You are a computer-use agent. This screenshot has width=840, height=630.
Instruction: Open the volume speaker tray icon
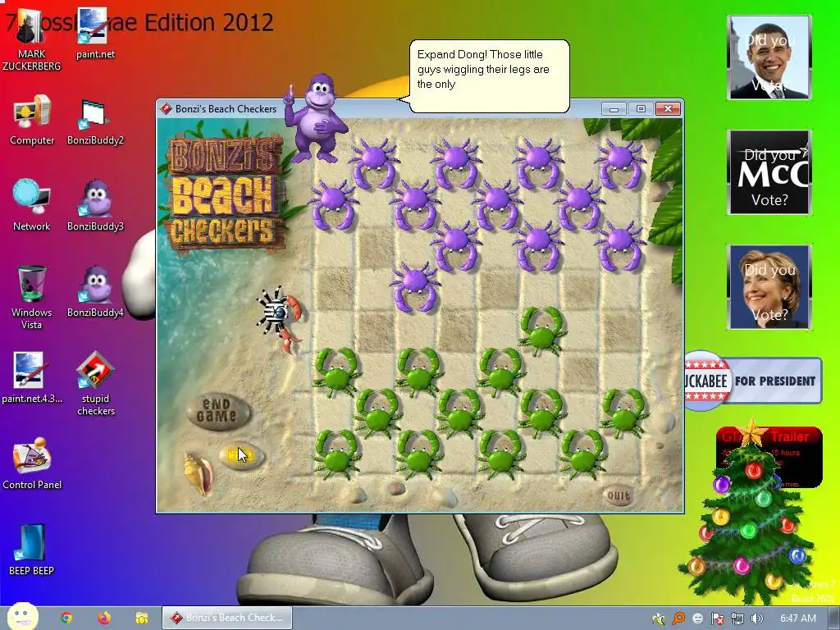click(x=756, y=619)
